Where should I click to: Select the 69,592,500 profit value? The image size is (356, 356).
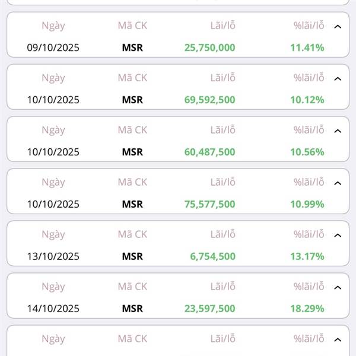209,100
